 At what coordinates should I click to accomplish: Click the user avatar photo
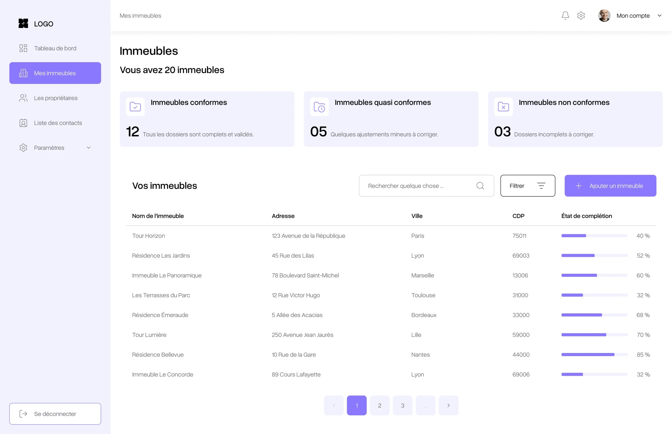[604, 15]
